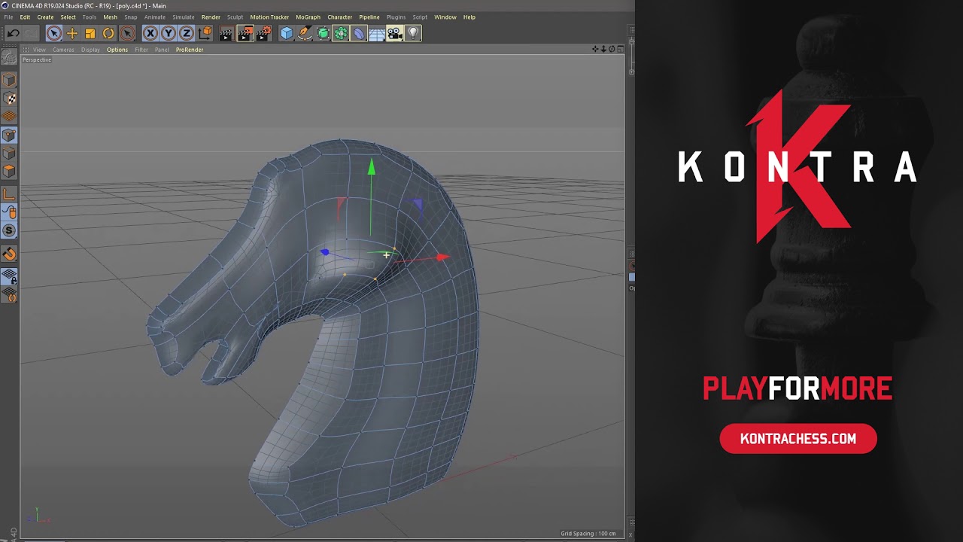Click the blue deformer icon
The width and height of the screenshot is (963, 542).
coord(359,33)
